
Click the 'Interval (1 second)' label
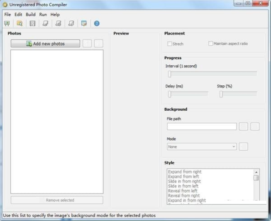pos(181,66)
